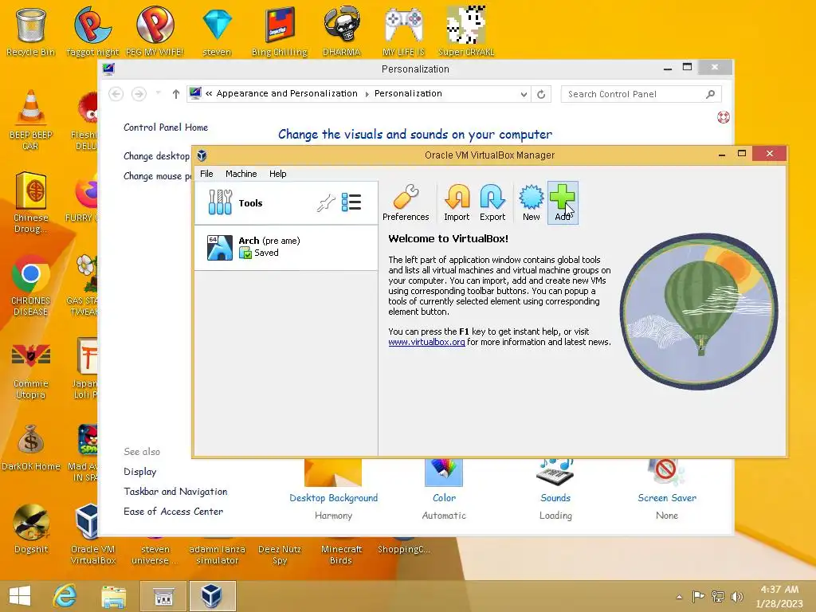Image resolution: width=816 pixels, height=612 pixels.
Task: Click the Import appliance toolbar button
Action: coord(457,203)
